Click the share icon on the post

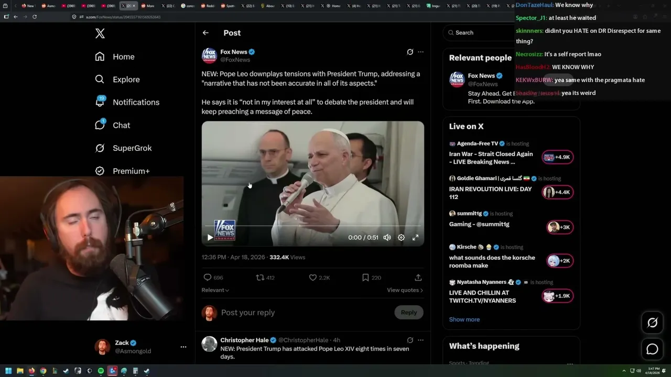click(418, 278)
